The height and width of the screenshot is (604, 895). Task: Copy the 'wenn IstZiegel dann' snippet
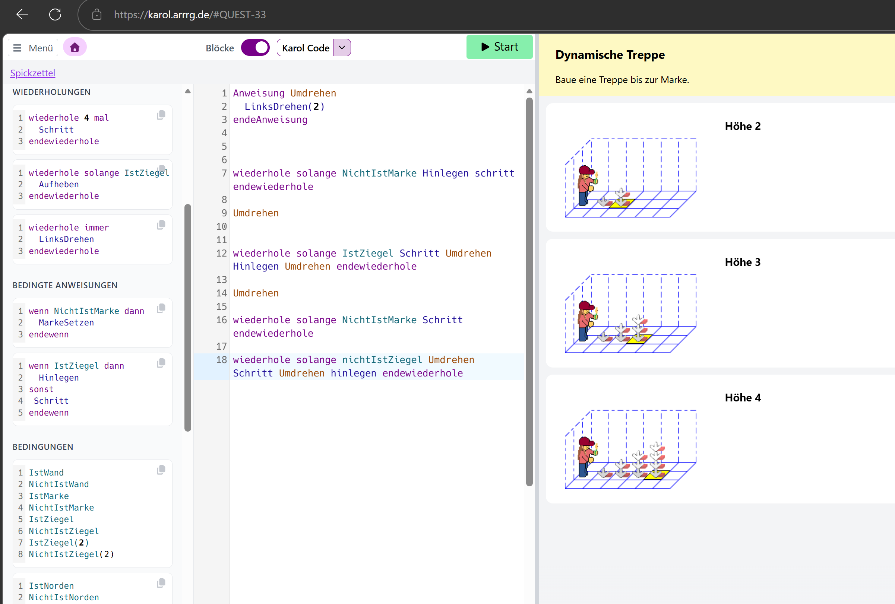[x=161, y=363]
